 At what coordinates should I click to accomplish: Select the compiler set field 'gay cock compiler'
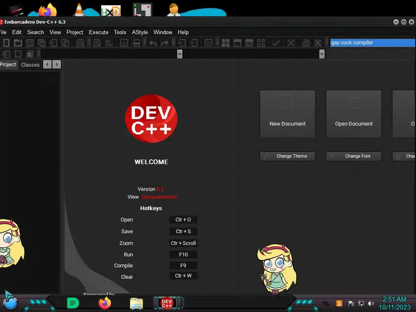[x=373, y=43]
